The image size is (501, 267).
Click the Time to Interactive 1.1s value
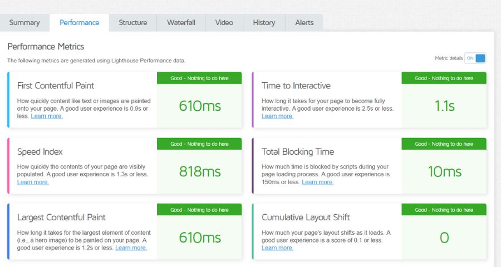click(x=444, y=106)
